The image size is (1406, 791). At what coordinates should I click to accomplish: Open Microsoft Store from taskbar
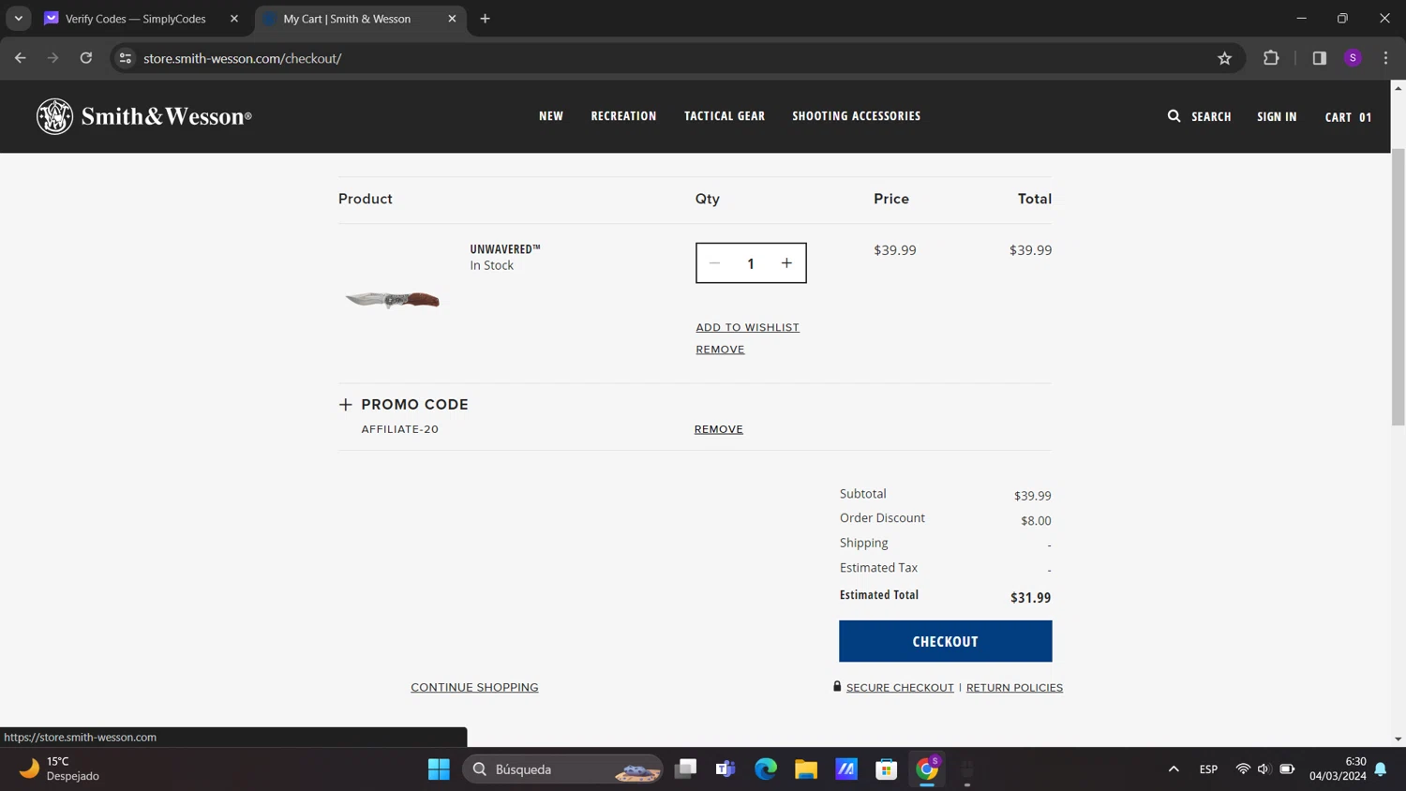[x=887, y=769]
